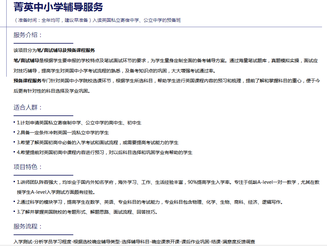This screenshot has width=327, height=246.
Task: Click item 1.计划申请英国私立寄宿制中学 under 适合人群
Action: click(79, 123)
